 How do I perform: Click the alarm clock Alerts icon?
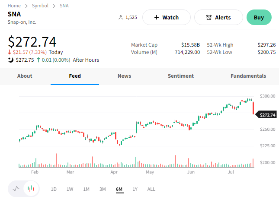tap(209, 18)
